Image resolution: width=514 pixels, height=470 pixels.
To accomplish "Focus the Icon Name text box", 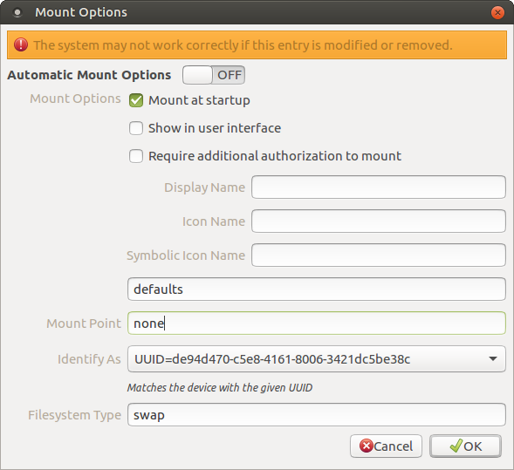I will [x=378, y=221].
